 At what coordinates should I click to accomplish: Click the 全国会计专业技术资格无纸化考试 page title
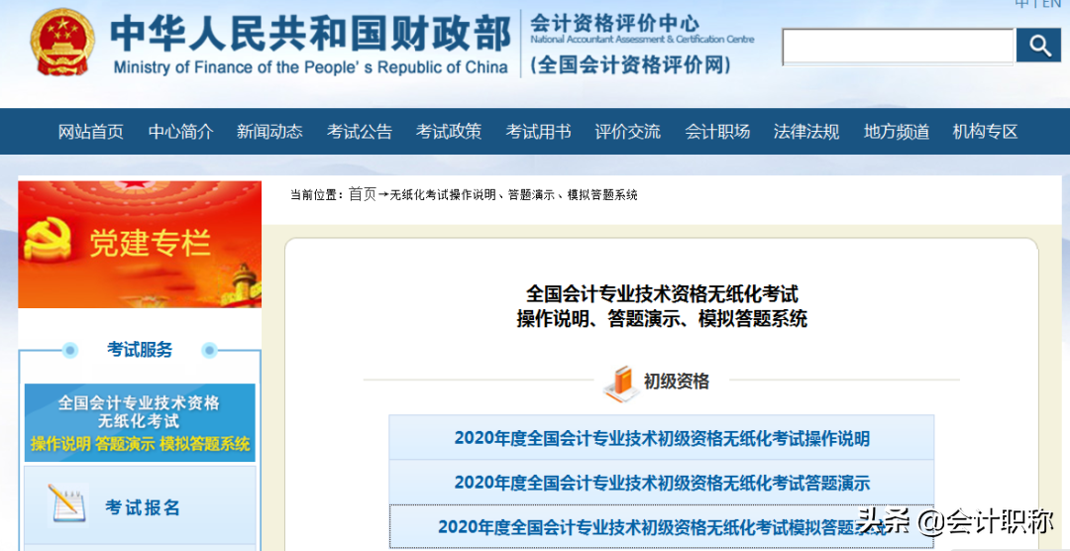tap(662, 294)
